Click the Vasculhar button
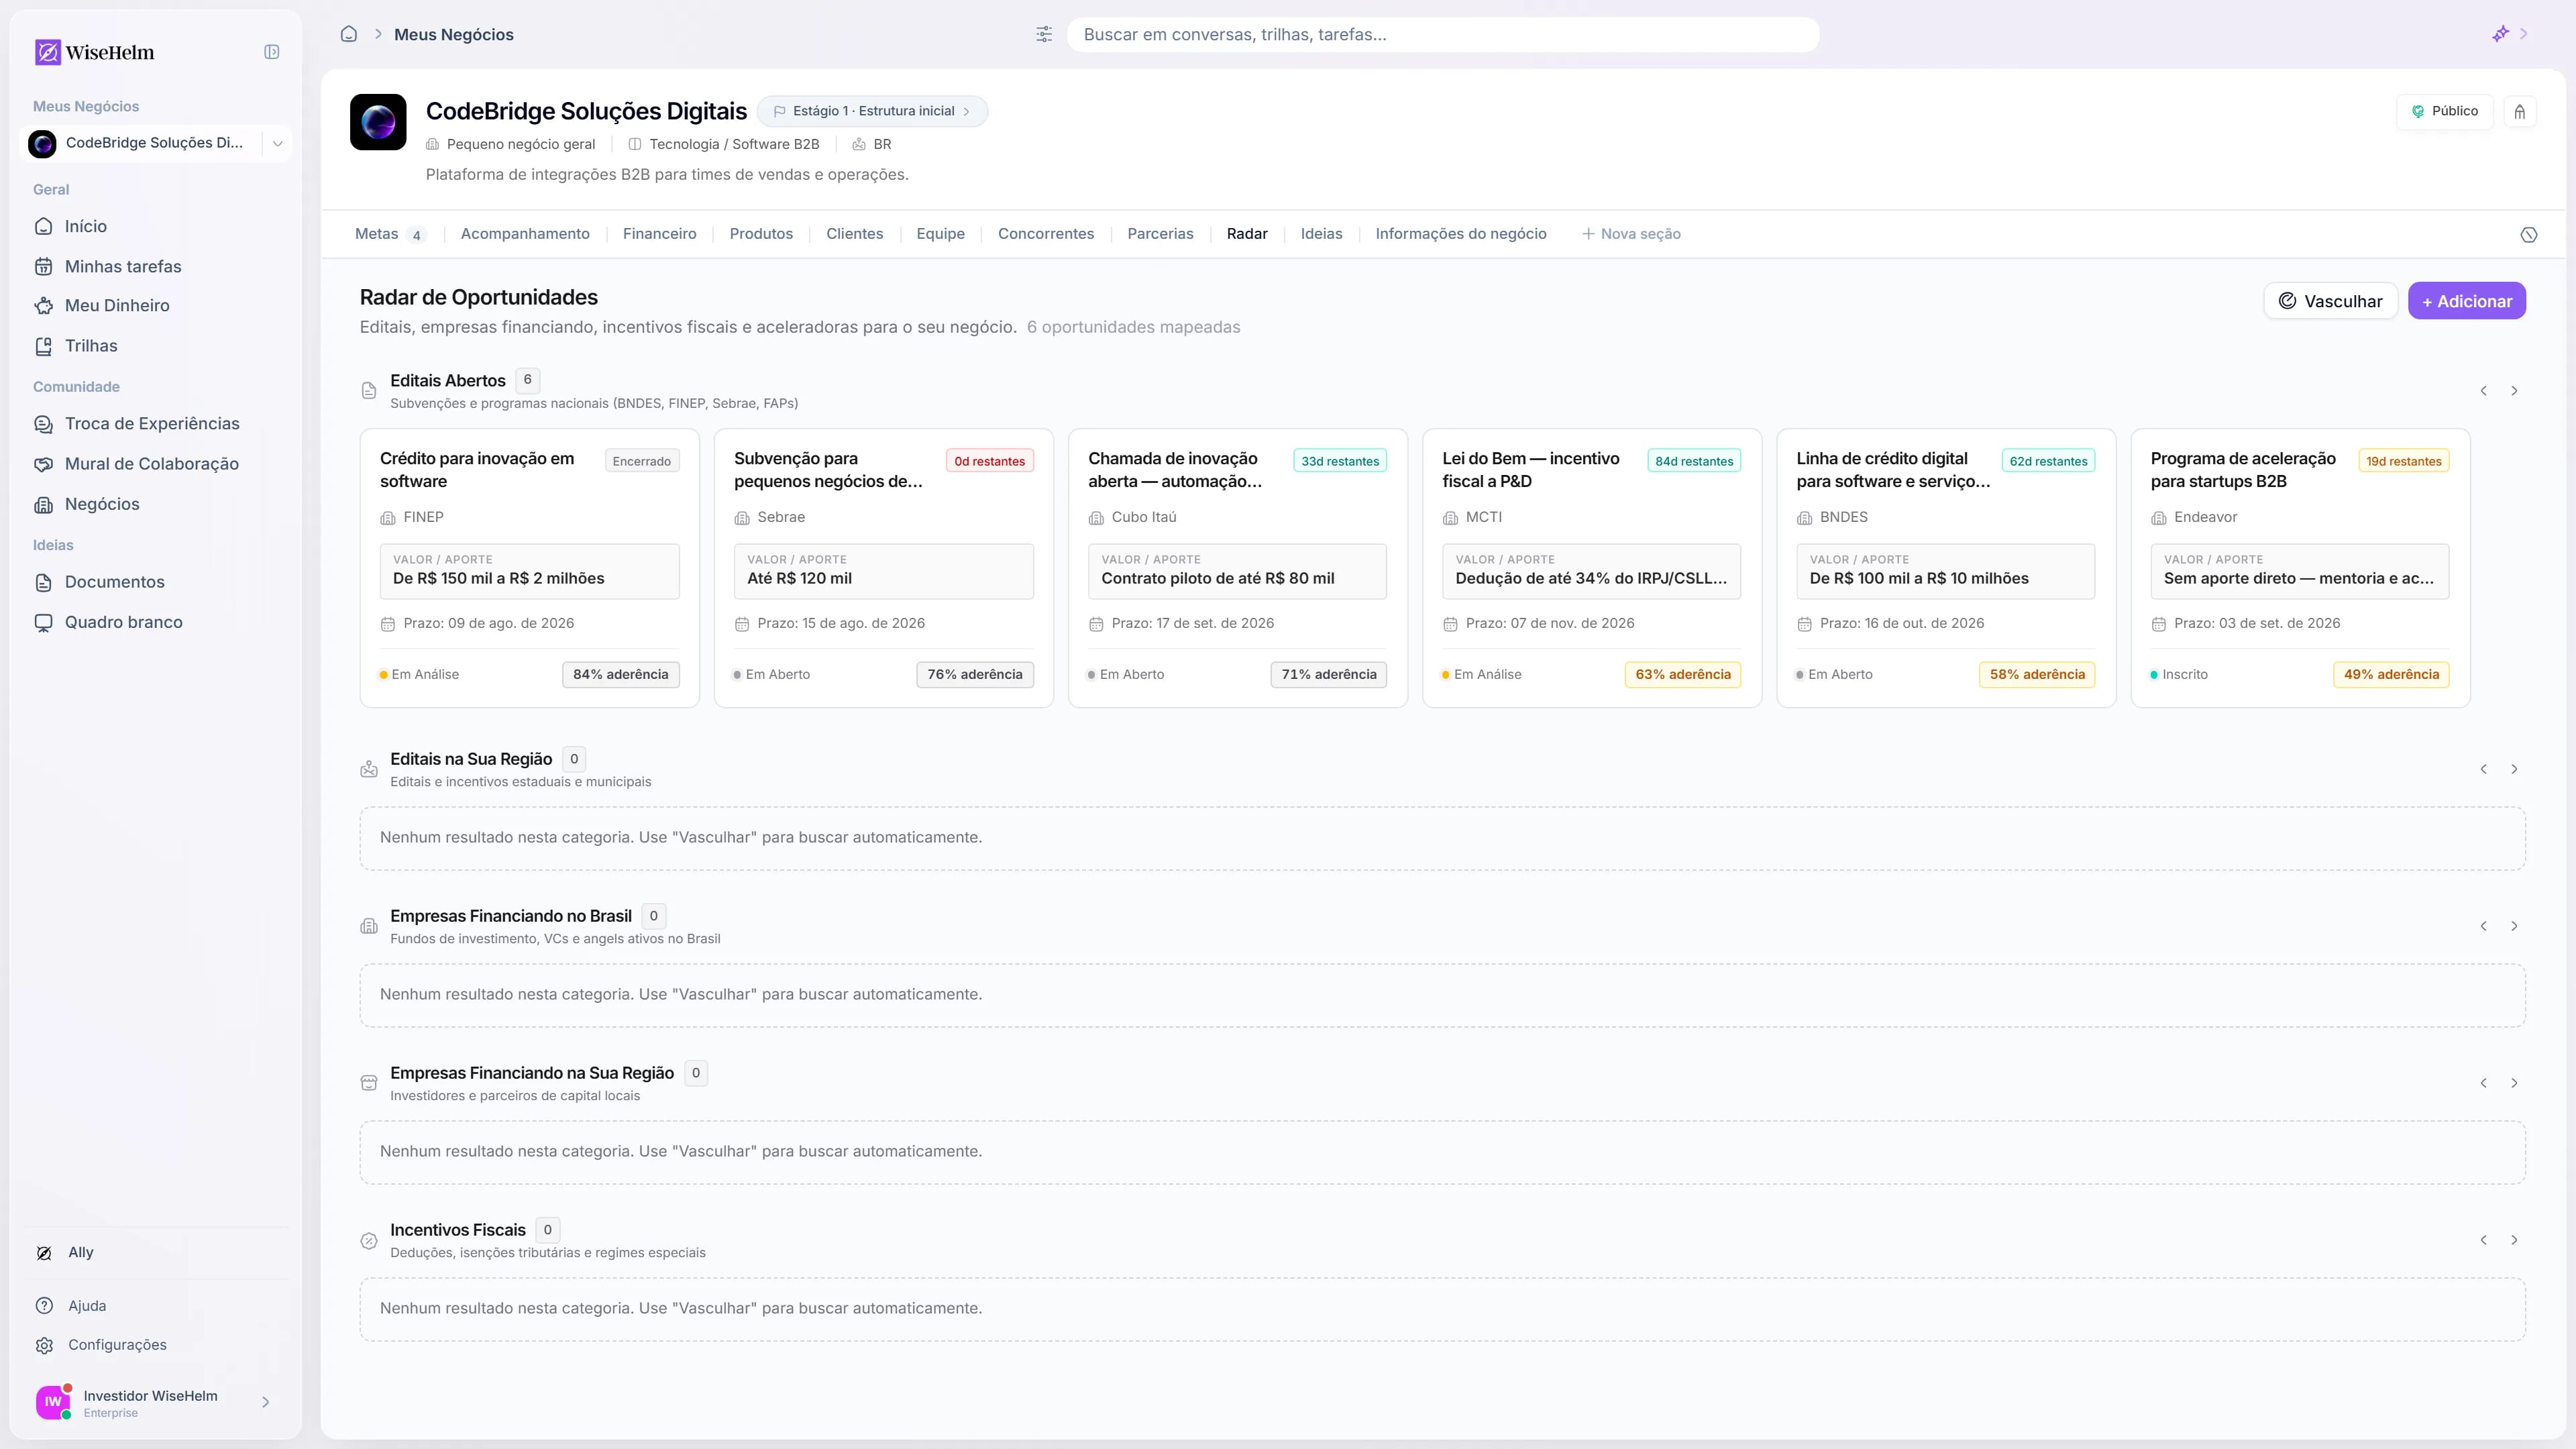 pos(2331,301)
